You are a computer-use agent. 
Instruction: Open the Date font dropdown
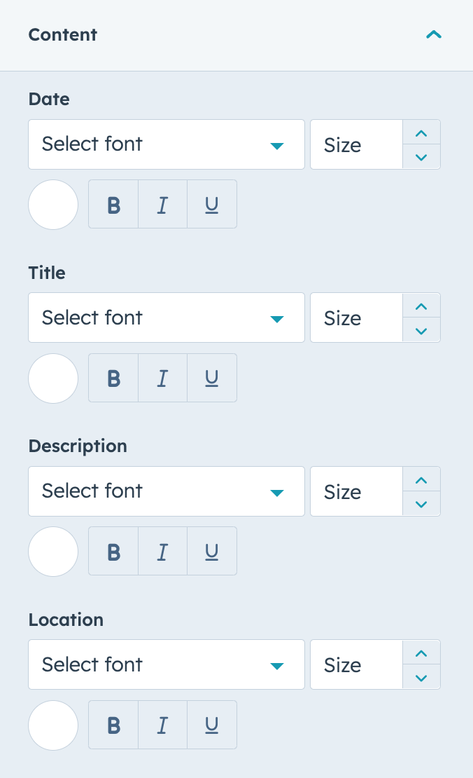click(x=167, y=144)
